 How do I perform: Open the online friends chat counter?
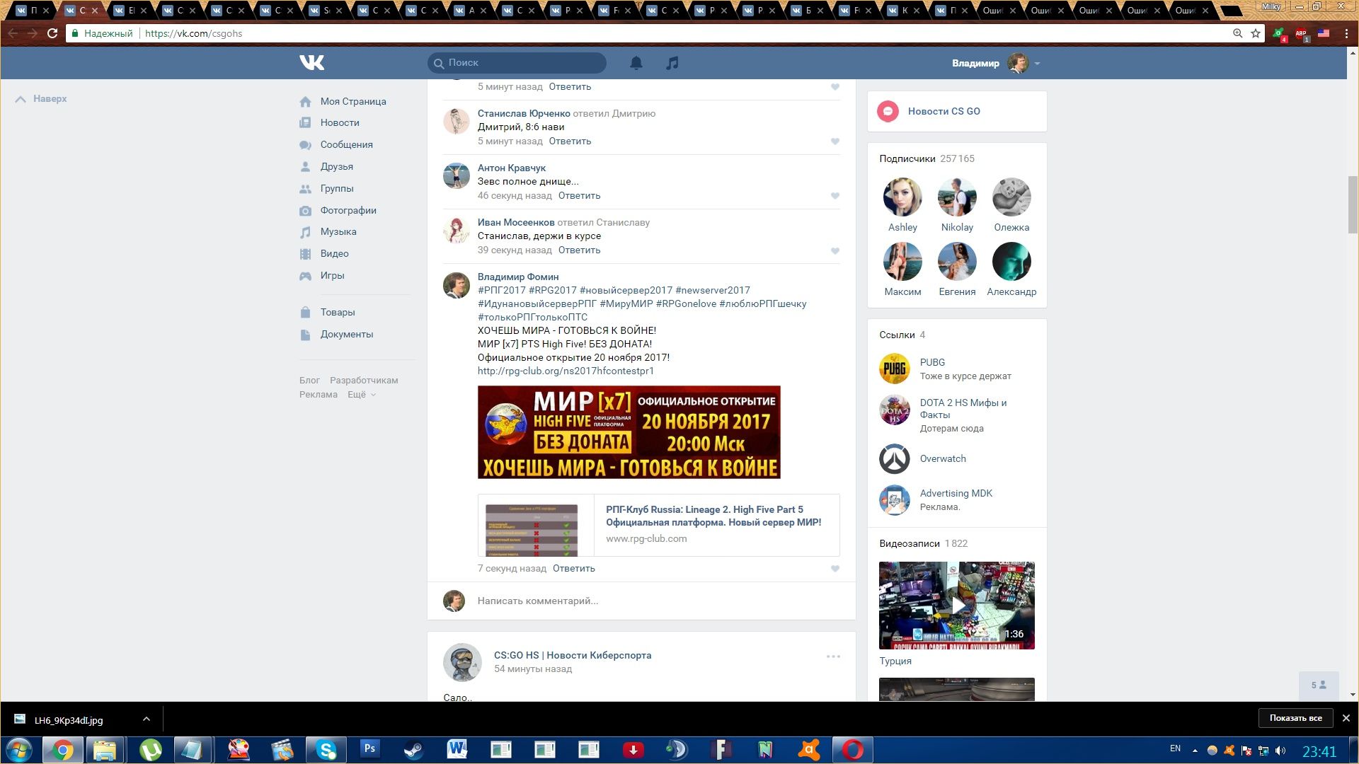click(x=1319, y=685)
